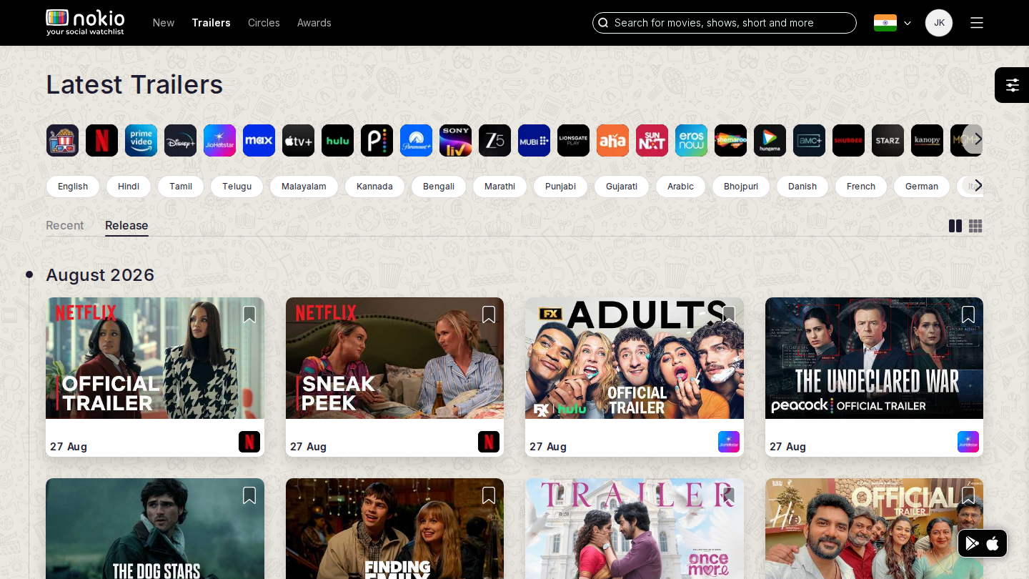Filter by the Hindi language chip

coord(129,187)
